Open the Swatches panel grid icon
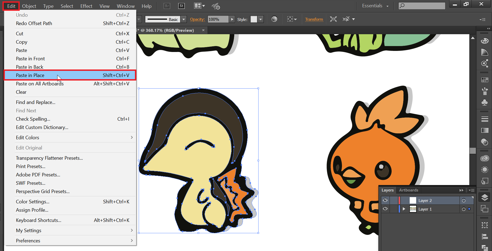 coord(485,80)
